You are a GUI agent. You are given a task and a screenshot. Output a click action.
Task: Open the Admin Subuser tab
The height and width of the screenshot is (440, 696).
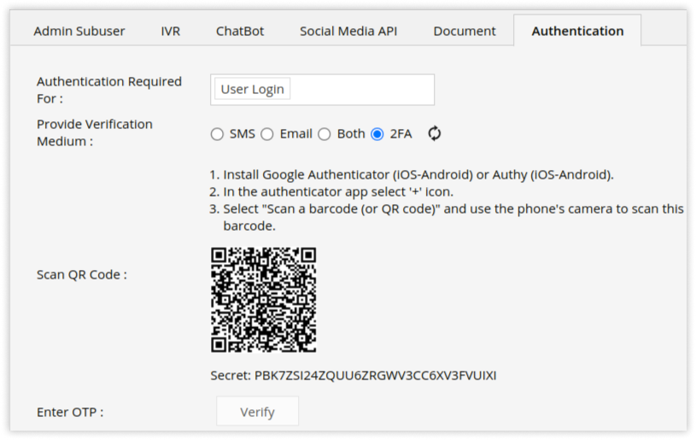[79, 31]
